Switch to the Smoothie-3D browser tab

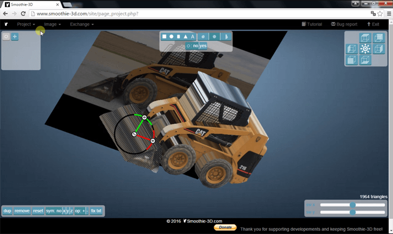32,4
